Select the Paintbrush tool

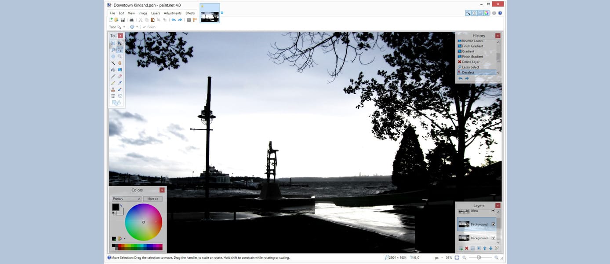click(x=113, y=77)
